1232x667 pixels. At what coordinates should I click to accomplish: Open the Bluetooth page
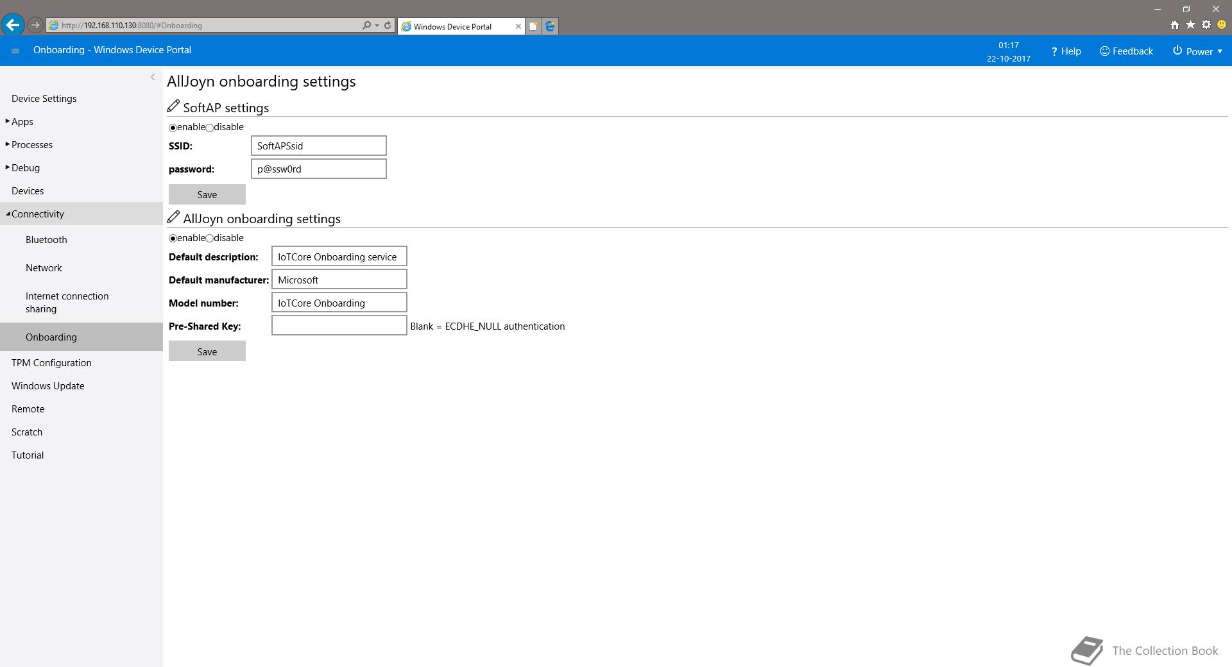click(46, 239)
